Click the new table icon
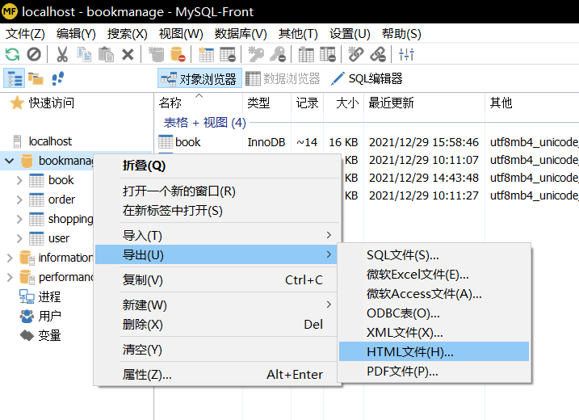The width and height of the screenshot is (579, 420). tap(206, 55)
